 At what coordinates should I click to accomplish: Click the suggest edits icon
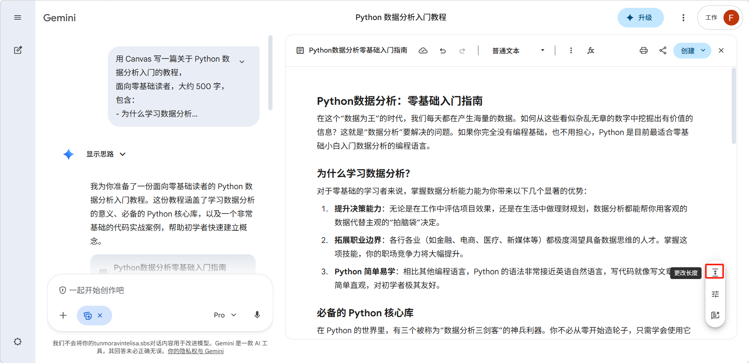pyautogui.click(x=715, y=315)
